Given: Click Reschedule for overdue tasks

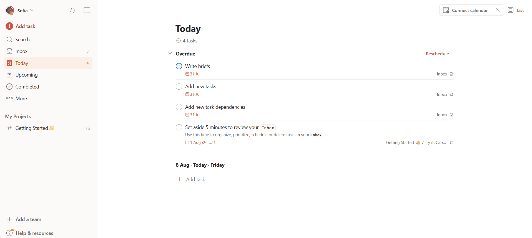Looking at the screenshot, I should pos(437,54).
